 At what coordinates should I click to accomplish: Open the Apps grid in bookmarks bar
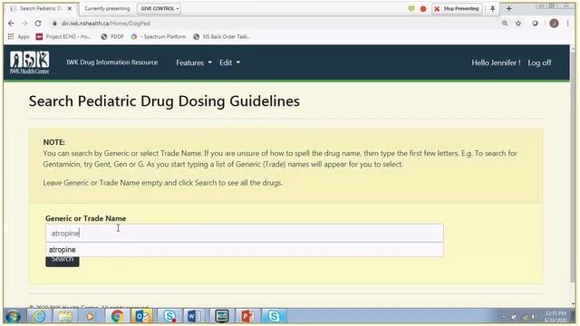pos(18,36)
